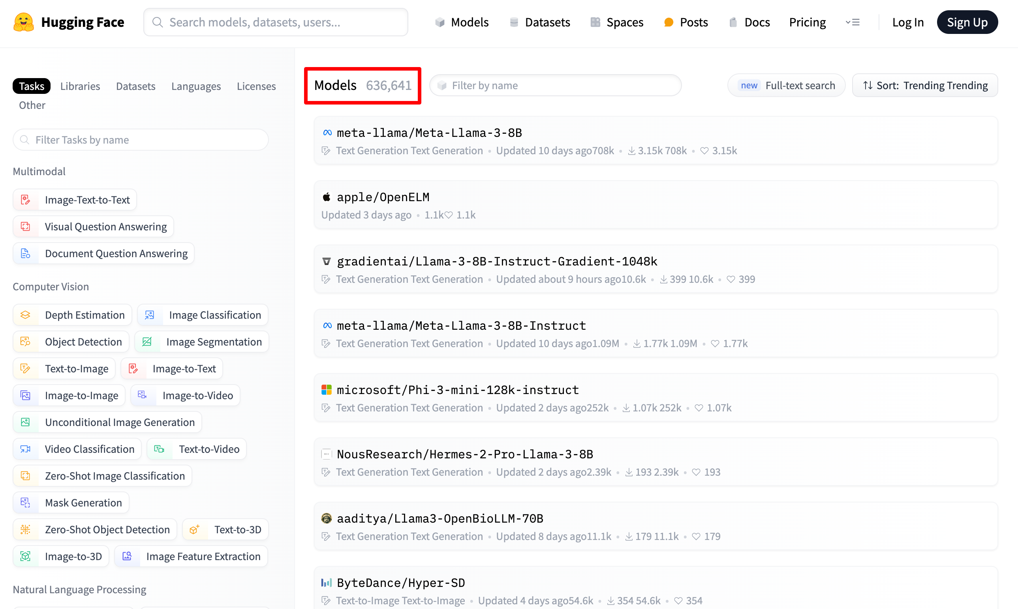This screenshot has width=1018, height=609.
Task: Open the Sort: Trending dropdown
Action: tap(925, 85)
